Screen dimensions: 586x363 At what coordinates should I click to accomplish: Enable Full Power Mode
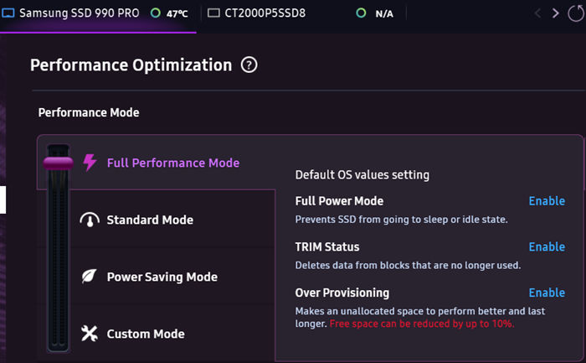[547, 201]
